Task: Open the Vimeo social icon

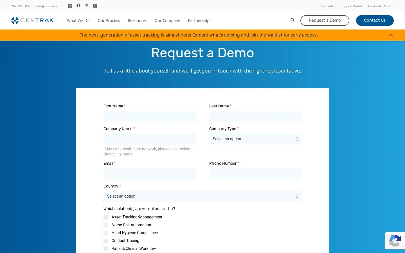Action: click(95, 6)
